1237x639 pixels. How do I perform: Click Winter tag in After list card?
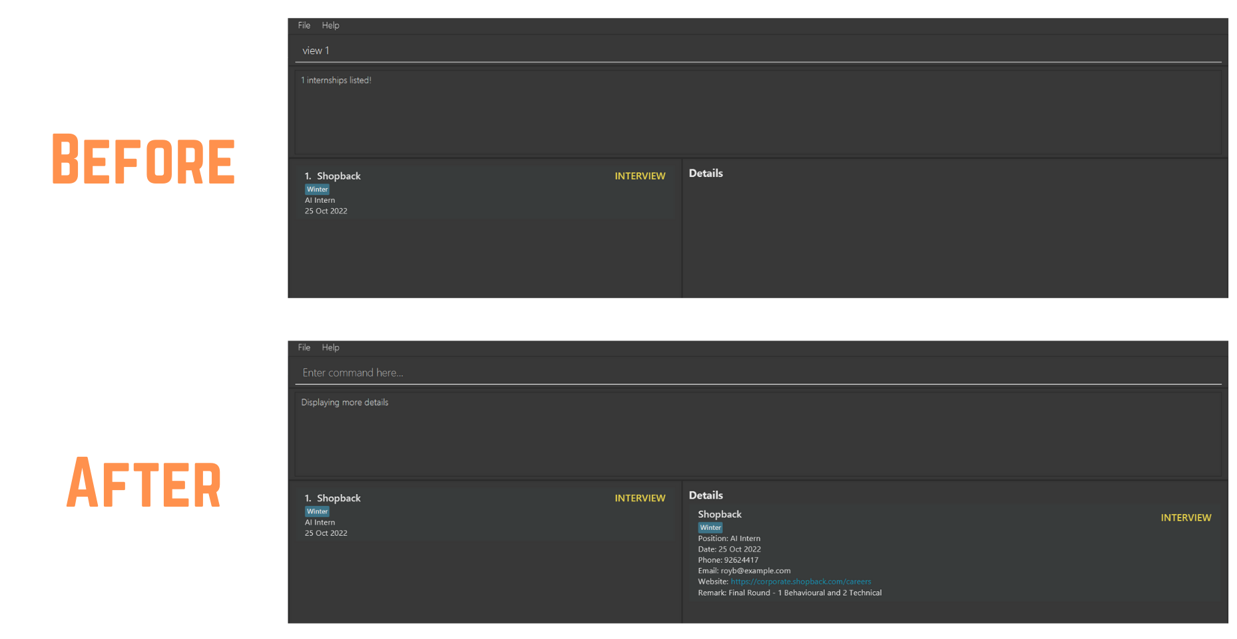point(317,511)
